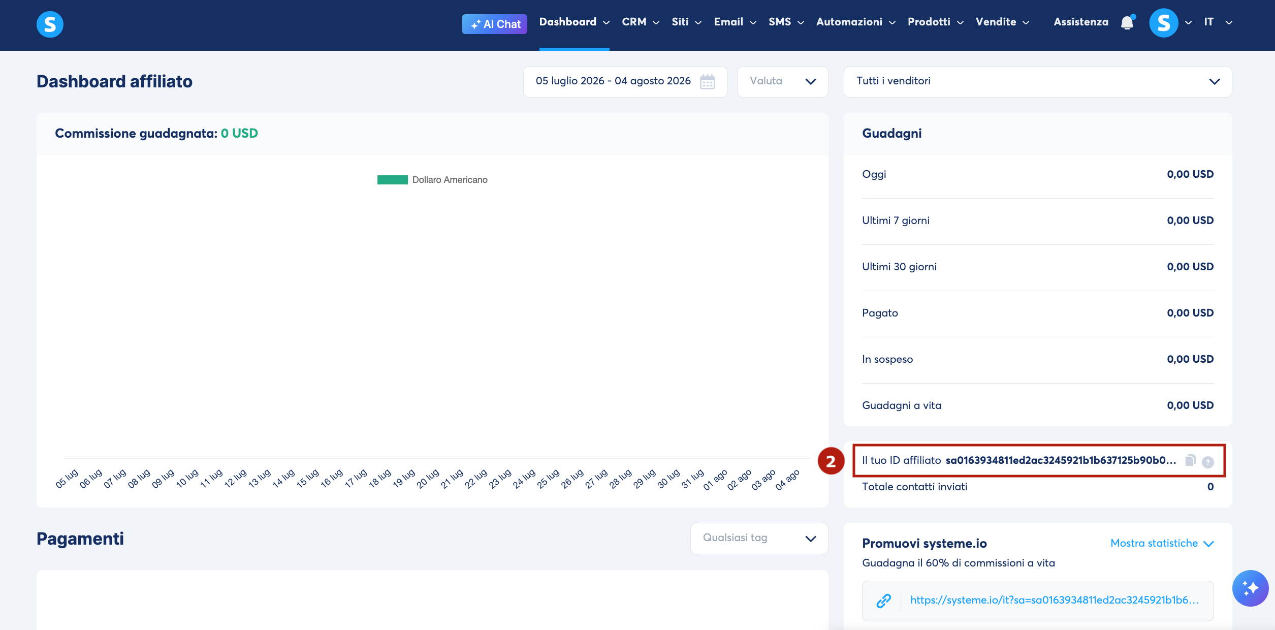The height and width of the screenshot is (630, 1275).
Task: Click the systeme.io affiliate link URL
Action: coord(1054,600)
